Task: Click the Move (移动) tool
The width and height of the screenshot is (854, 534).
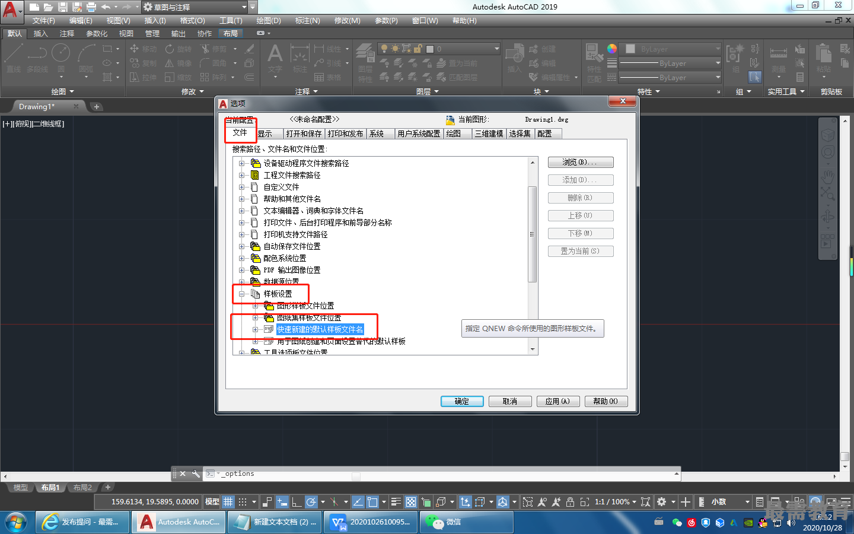Action: 144,49
